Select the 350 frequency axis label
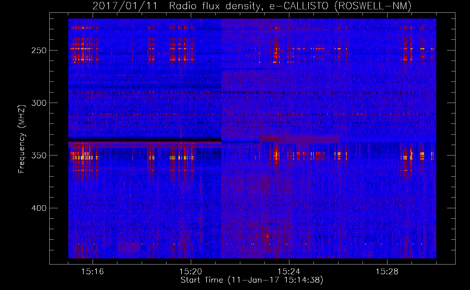Viewport: 470px width, 290px height. [39, 155]
